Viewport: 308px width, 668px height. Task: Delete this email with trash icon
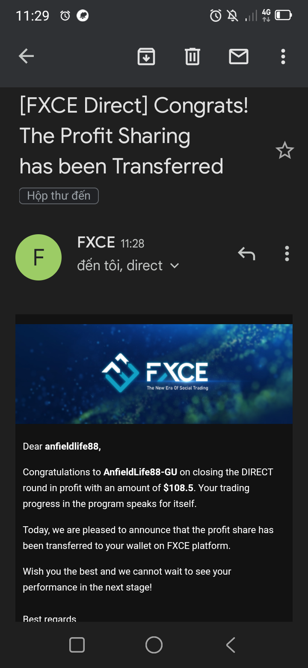[x=192, y=56]
